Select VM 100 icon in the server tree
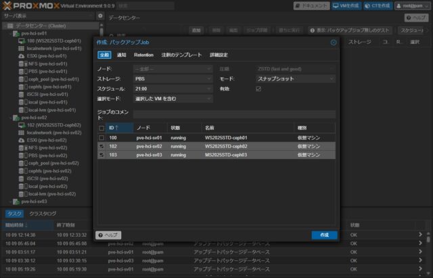This screenshot has width=433, height=278. pyautogui.click(x=22, y=41)
